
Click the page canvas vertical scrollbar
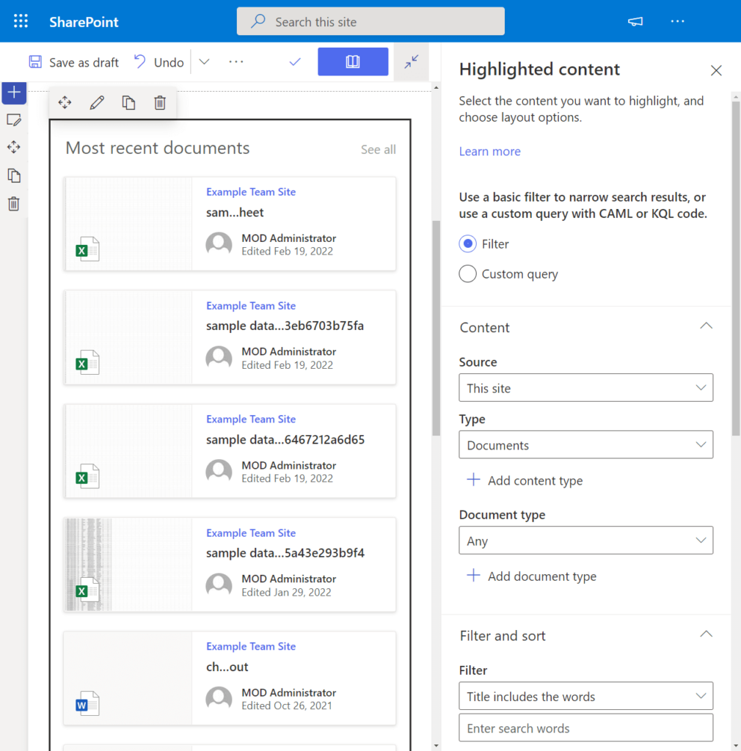pos(436,328)
